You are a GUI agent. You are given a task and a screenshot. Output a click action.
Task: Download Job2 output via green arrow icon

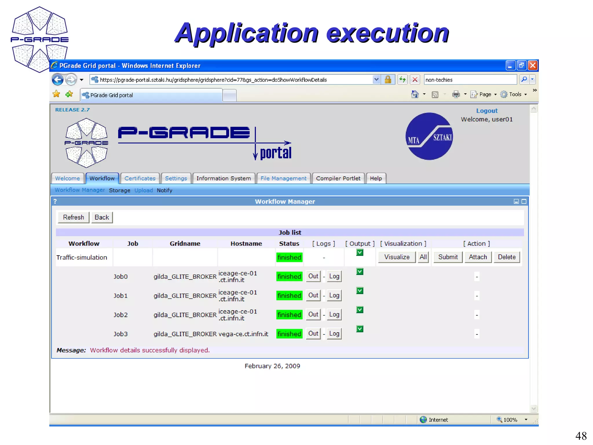[360, 310]
